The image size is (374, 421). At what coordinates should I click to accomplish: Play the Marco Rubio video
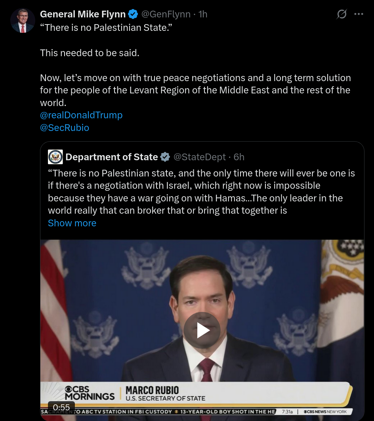pos(202,330)
